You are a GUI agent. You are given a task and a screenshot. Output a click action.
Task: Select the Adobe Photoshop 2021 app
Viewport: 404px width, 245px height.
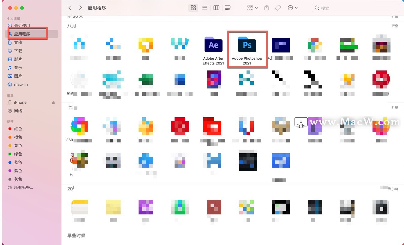[x=247, y=51]
